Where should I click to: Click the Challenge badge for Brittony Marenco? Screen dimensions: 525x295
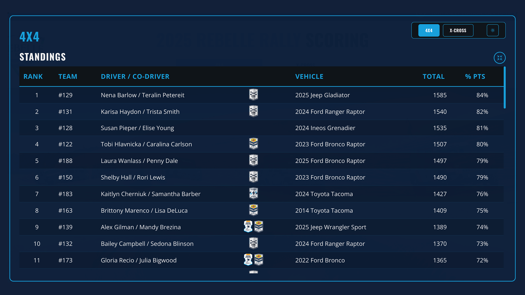[253, 210]
